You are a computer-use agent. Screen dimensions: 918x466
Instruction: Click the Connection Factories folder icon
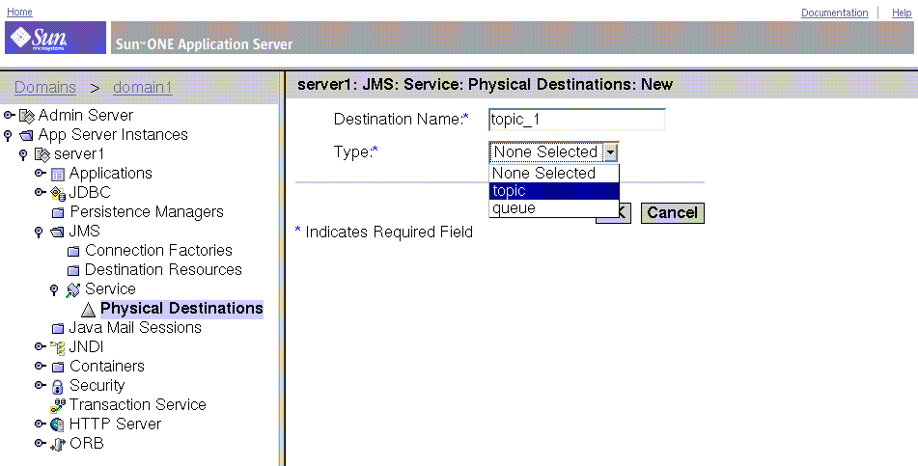(x=73, y=251)
